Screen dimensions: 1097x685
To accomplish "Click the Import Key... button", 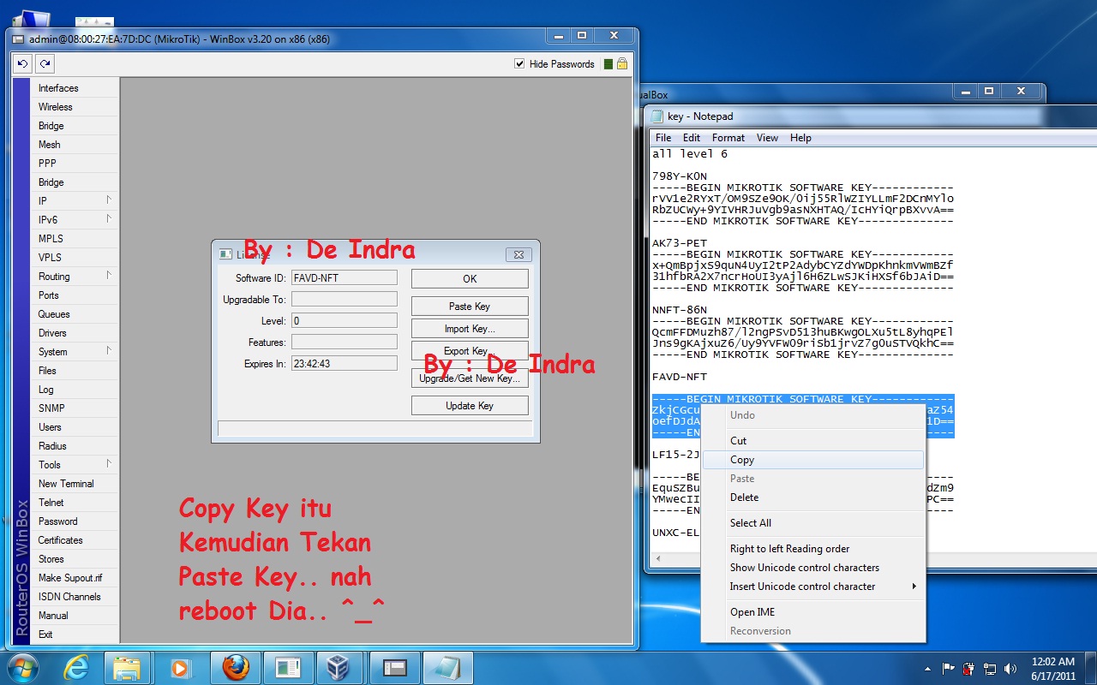I will coord(470,329).
